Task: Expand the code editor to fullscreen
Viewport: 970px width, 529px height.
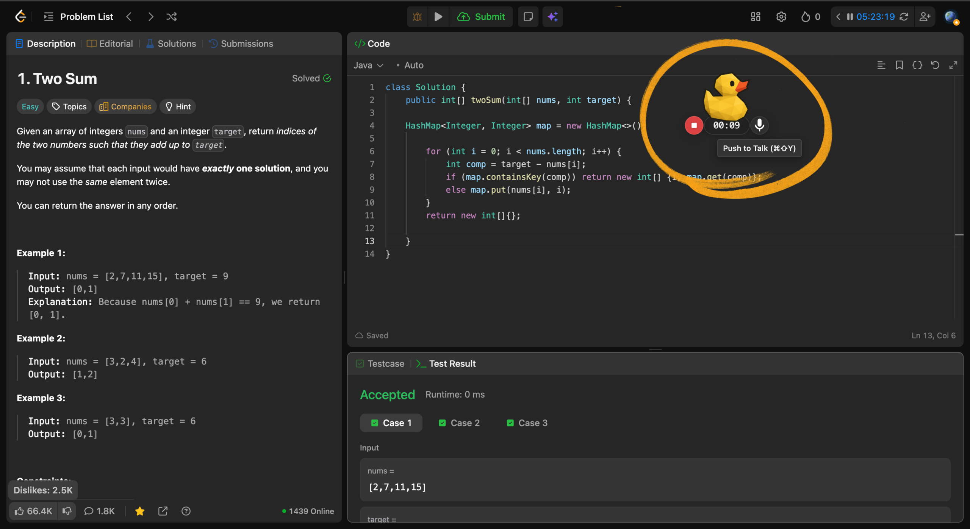Action: pyautogui.click(x=953, y=65)
